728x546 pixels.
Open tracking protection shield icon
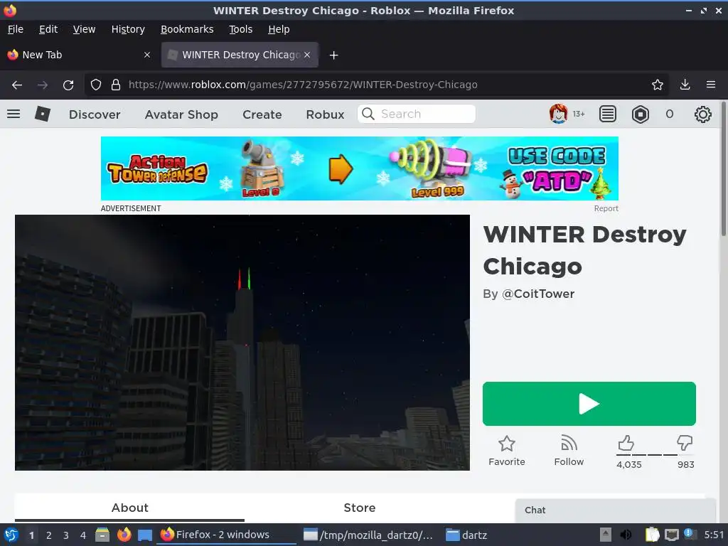[x=96, y=85]
